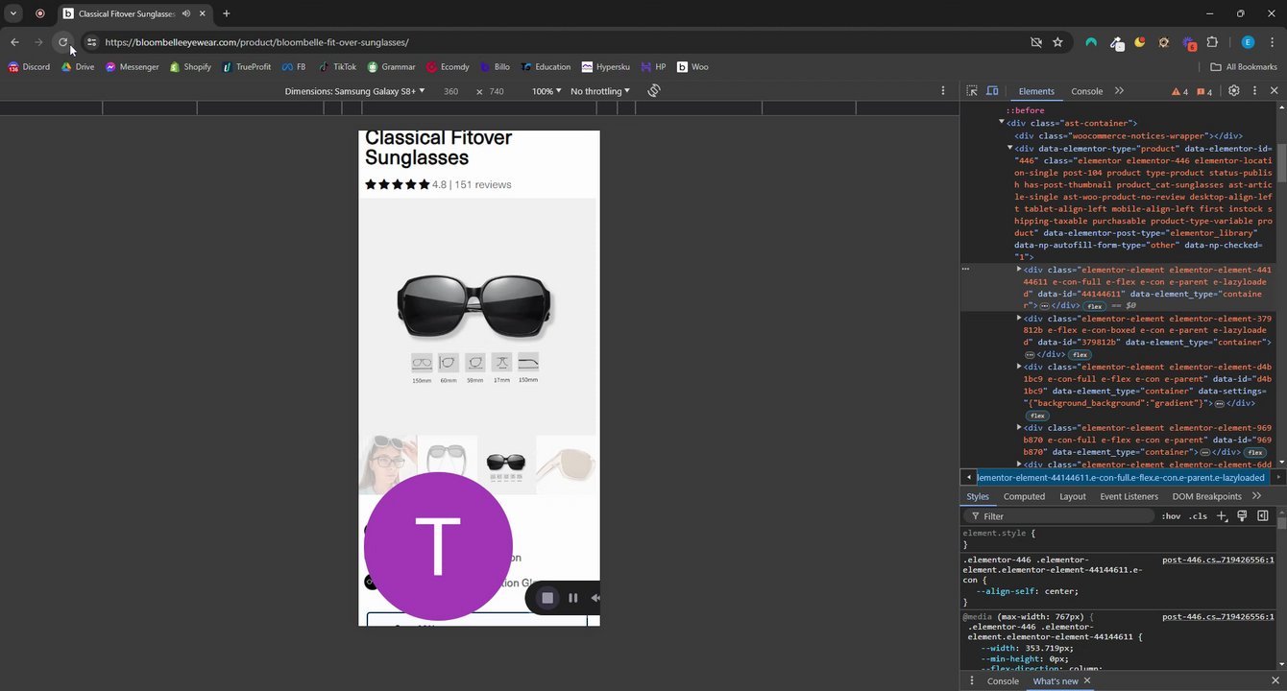Open more device toolbar options menu
1287x691 pixels.
click(943, 91)
